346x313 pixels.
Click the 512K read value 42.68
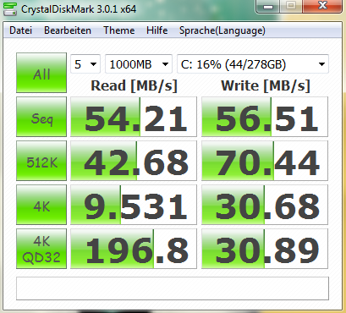(x=134, y=161)
